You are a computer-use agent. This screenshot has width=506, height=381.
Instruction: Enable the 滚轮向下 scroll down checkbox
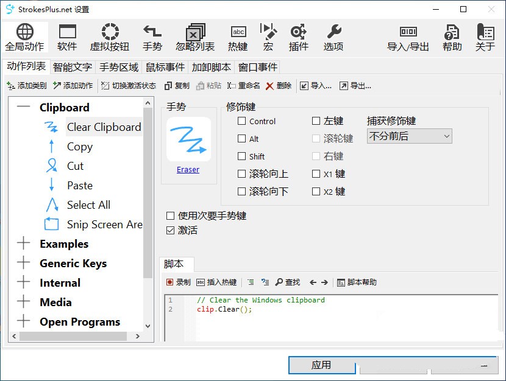point(241,192)
